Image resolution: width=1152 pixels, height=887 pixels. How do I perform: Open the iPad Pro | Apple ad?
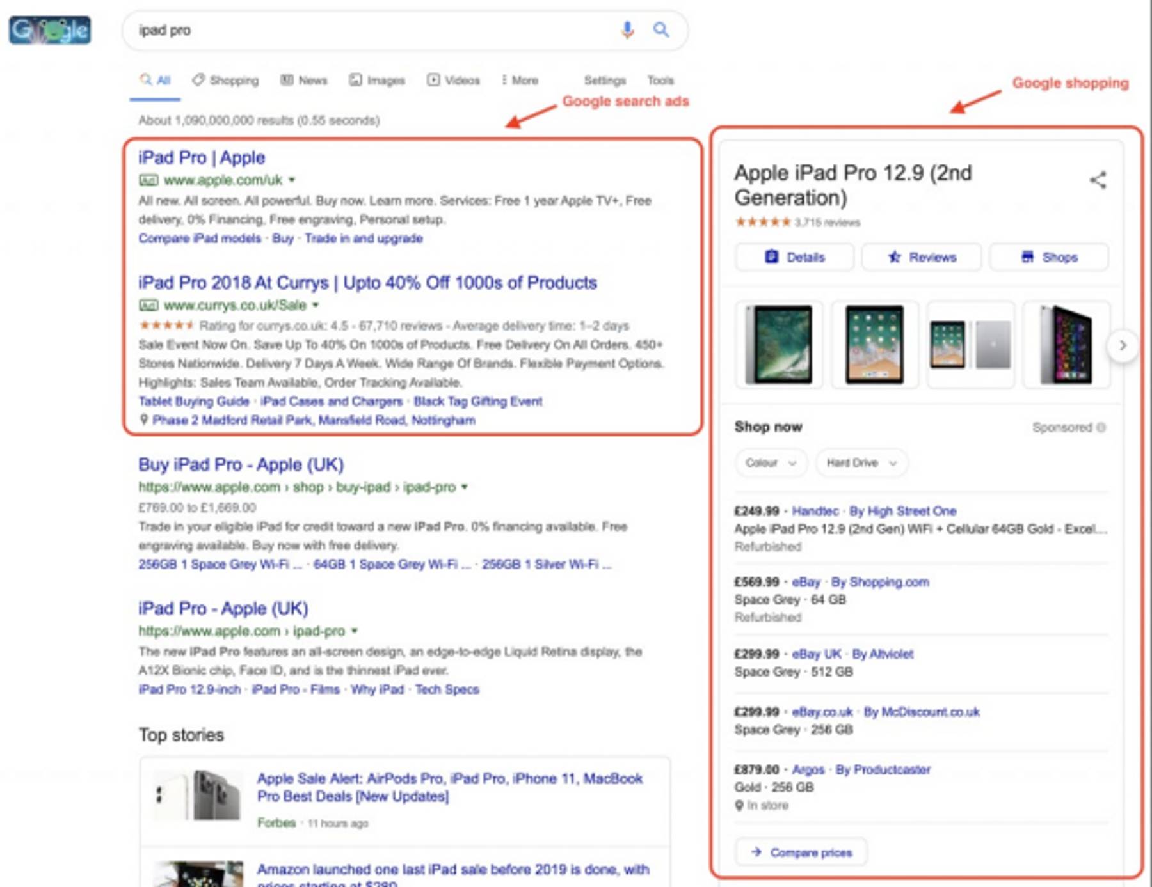[202, 157]
